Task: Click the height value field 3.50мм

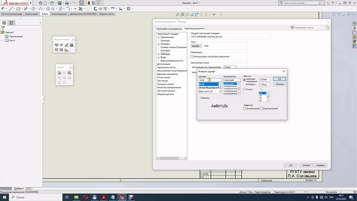Action: (x=264, y=79)
